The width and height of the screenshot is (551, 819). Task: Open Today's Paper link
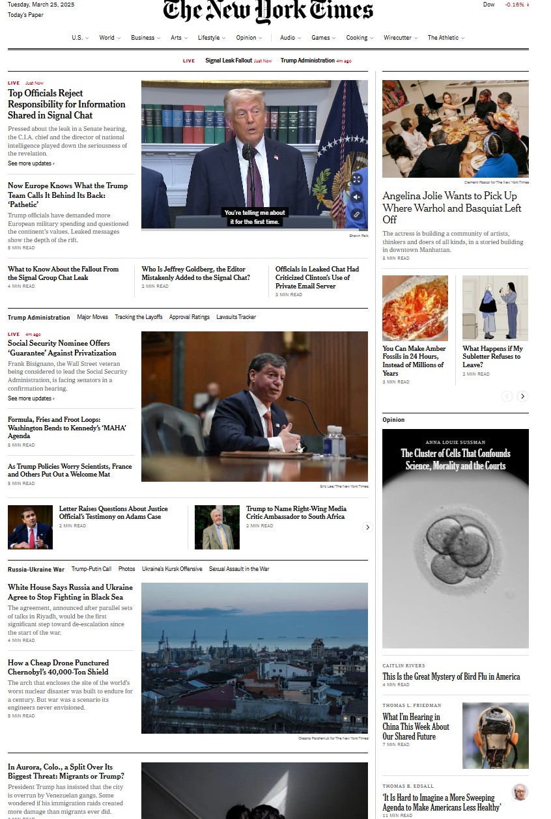(25, 15)
